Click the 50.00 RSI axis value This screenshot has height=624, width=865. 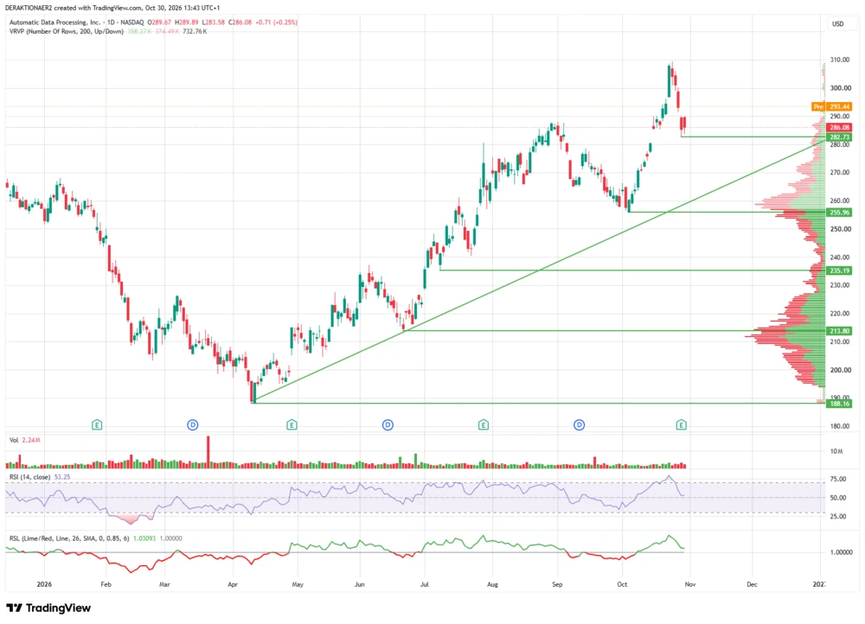[x=838, y=498]
